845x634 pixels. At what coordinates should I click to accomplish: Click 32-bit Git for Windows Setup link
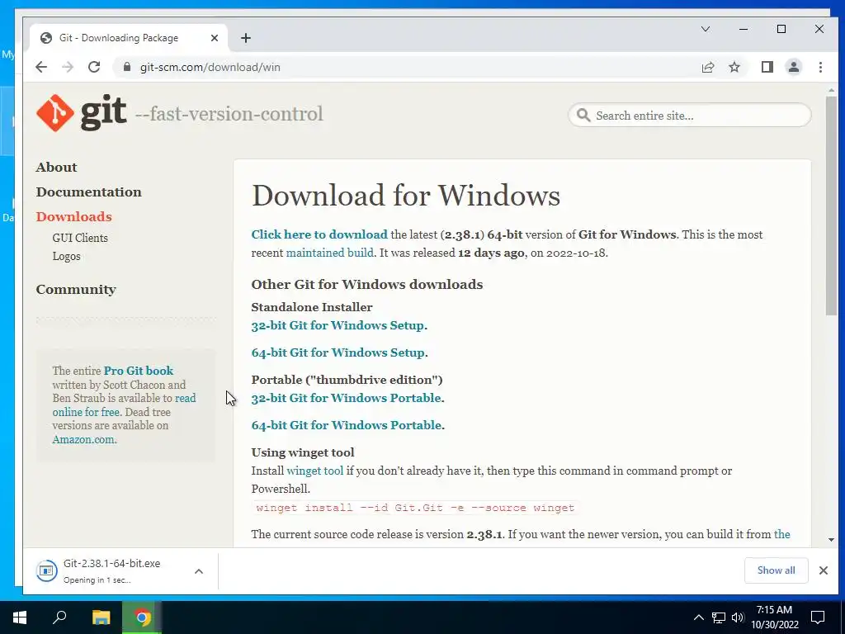tap(338, 325)
